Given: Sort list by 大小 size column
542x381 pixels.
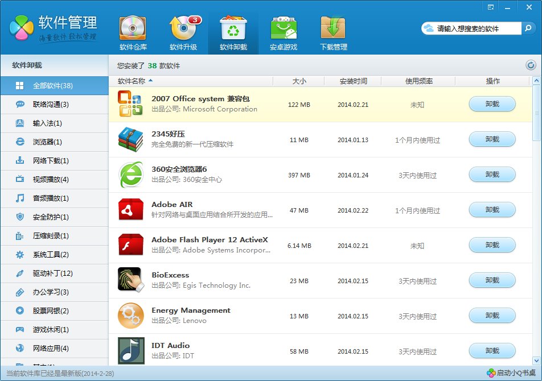Looking at the screenshot, I should [x=299, y=81].
